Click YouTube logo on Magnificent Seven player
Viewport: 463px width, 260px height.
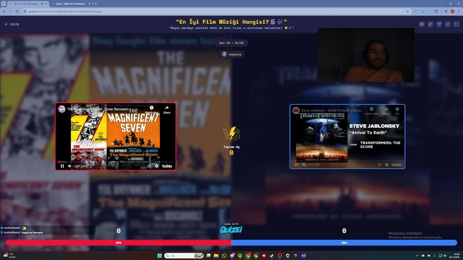167,166
